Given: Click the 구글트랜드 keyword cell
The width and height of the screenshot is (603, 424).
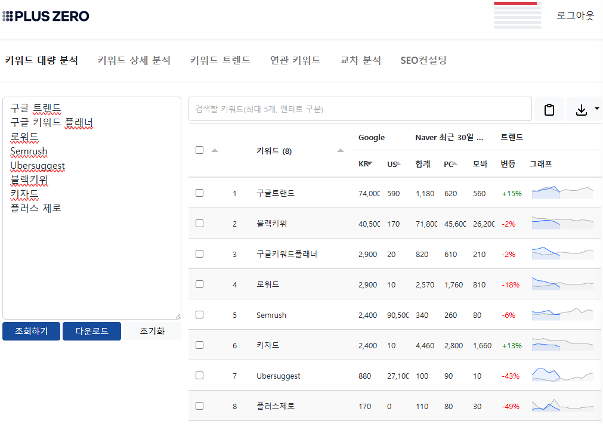Looking at the screenshot, I should 276,193.
